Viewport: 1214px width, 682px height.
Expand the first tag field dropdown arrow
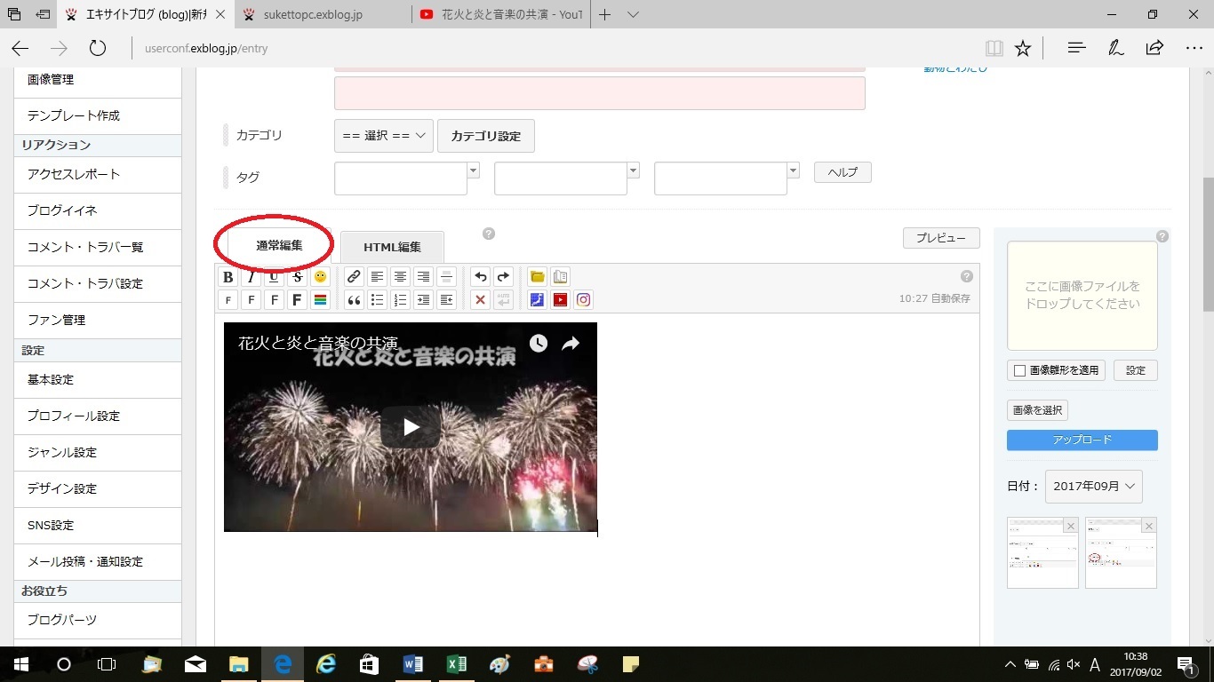click(x=473, y=170)
